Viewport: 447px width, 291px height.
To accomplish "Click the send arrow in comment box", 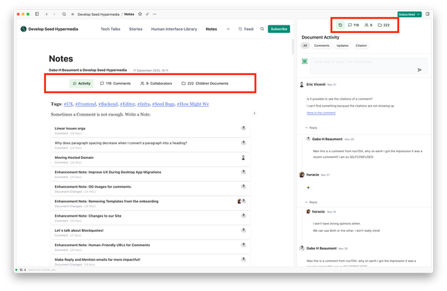I will 419,69.
